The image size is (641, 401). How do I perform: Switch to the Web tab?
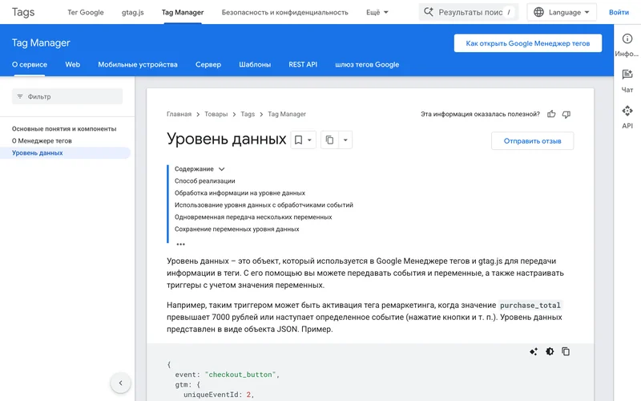pos(73,65)
